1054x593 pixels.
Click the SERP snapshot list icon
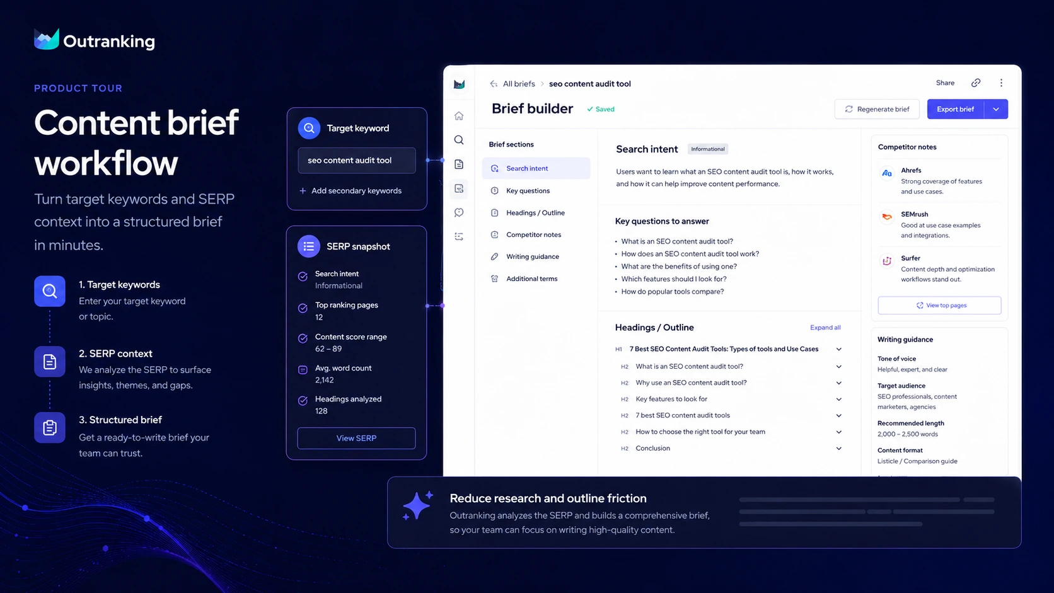(309, 246)
